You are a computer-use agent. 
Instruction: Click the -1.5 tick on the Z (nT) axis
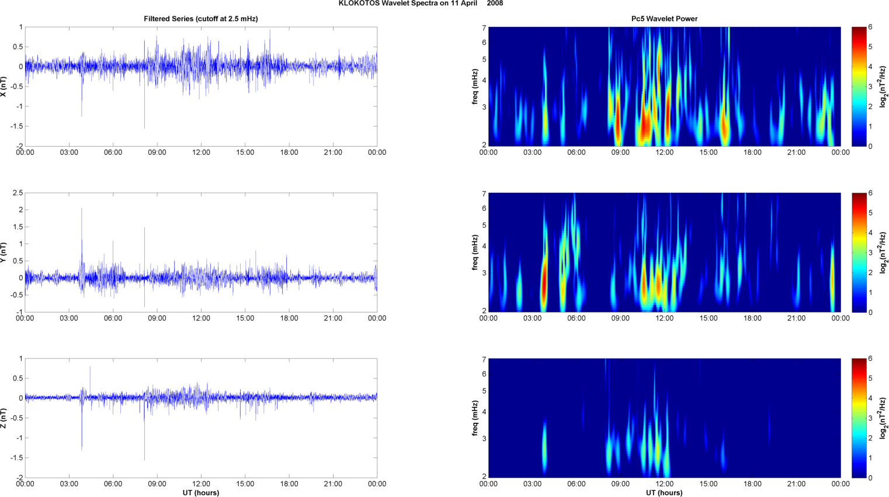[16, 458]
